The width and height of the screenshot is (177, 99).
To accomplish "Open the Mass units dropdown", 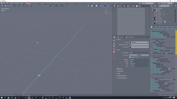I will (139, 64).
